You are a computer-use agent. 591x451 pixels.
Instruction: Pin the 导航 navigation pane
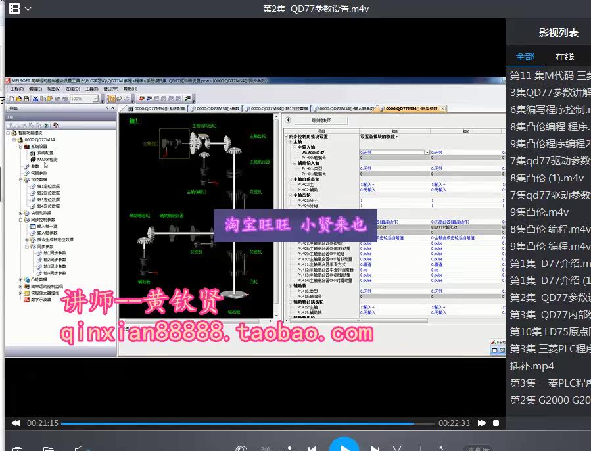coord(107,108)
